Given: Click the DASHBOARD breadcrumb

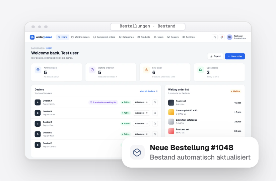Looking at the screenshot, I should [x=37, y=48].
